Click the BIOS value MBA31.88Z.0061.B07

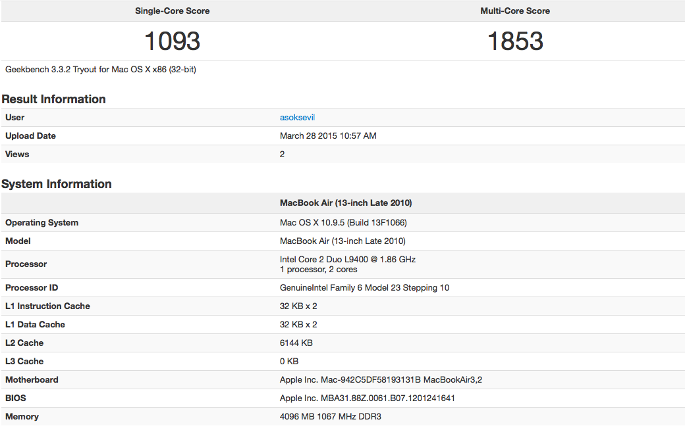pos(368,398)
